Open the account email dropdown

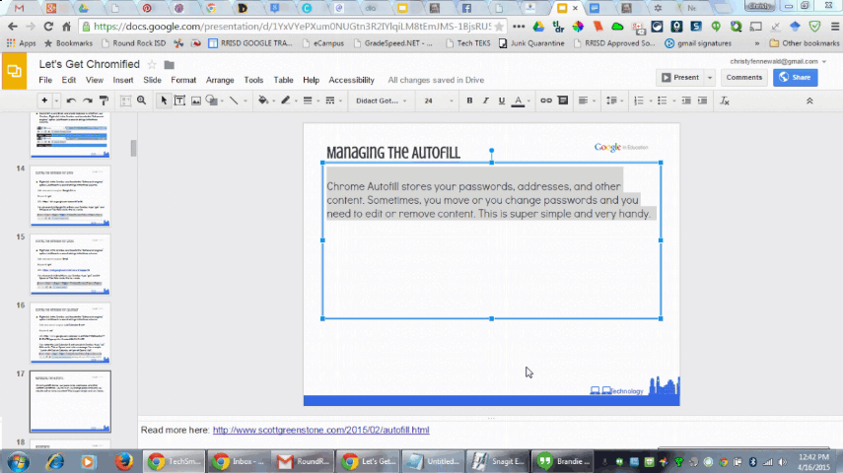click(777, 61)
